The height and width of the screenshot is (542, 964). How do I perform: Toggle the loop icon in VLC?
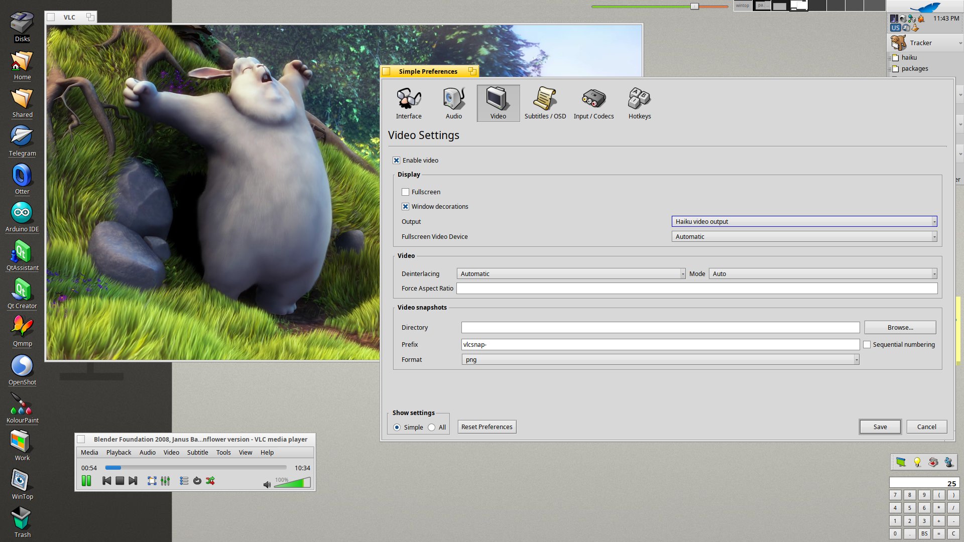pos(197,481)
